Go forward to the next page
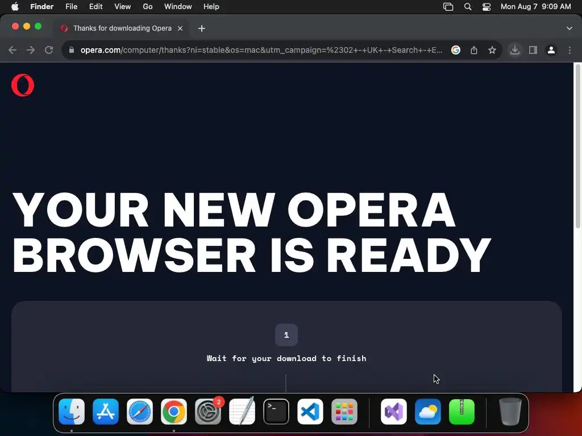 click(31, 50)
